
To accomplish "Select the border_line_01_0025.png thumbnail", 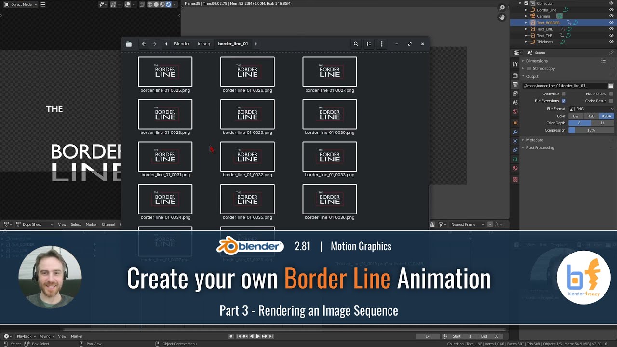I will [165, 72].
